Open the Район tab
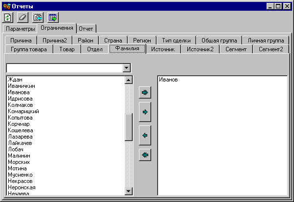The width and height of the screenshot is (294, 202). (x=86, y=40)
